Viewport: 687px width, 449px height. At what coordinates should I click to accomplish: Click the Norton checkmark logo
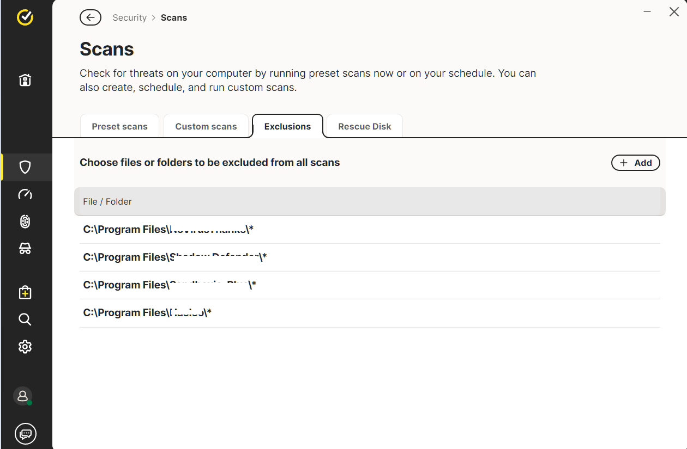25,17
